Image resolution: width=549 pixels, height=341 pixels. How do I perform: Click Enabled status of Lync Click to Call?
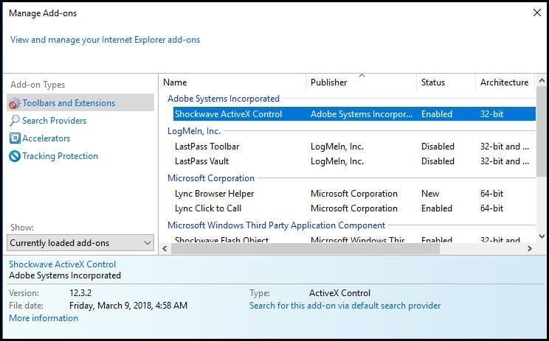tap(437, 208)
